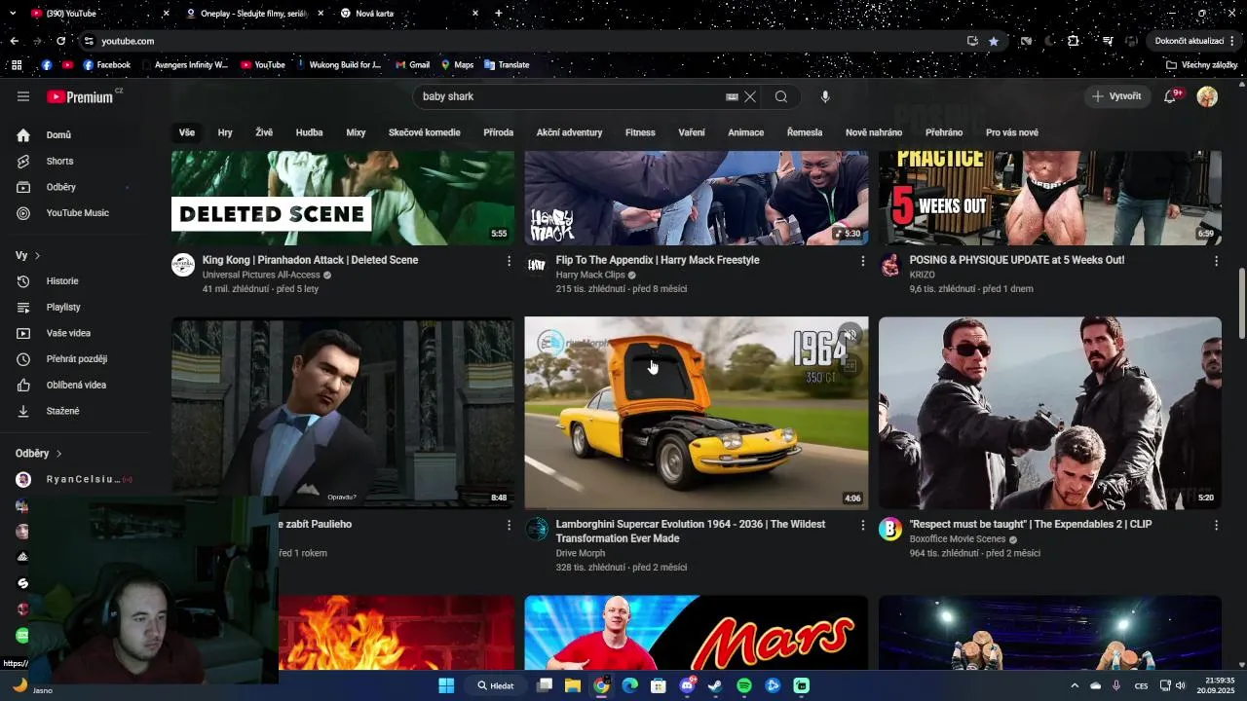Click the Vytvořit create button
This screenshot has width=1247, height=701.
pyautogui.click(x=1116, y=96)
